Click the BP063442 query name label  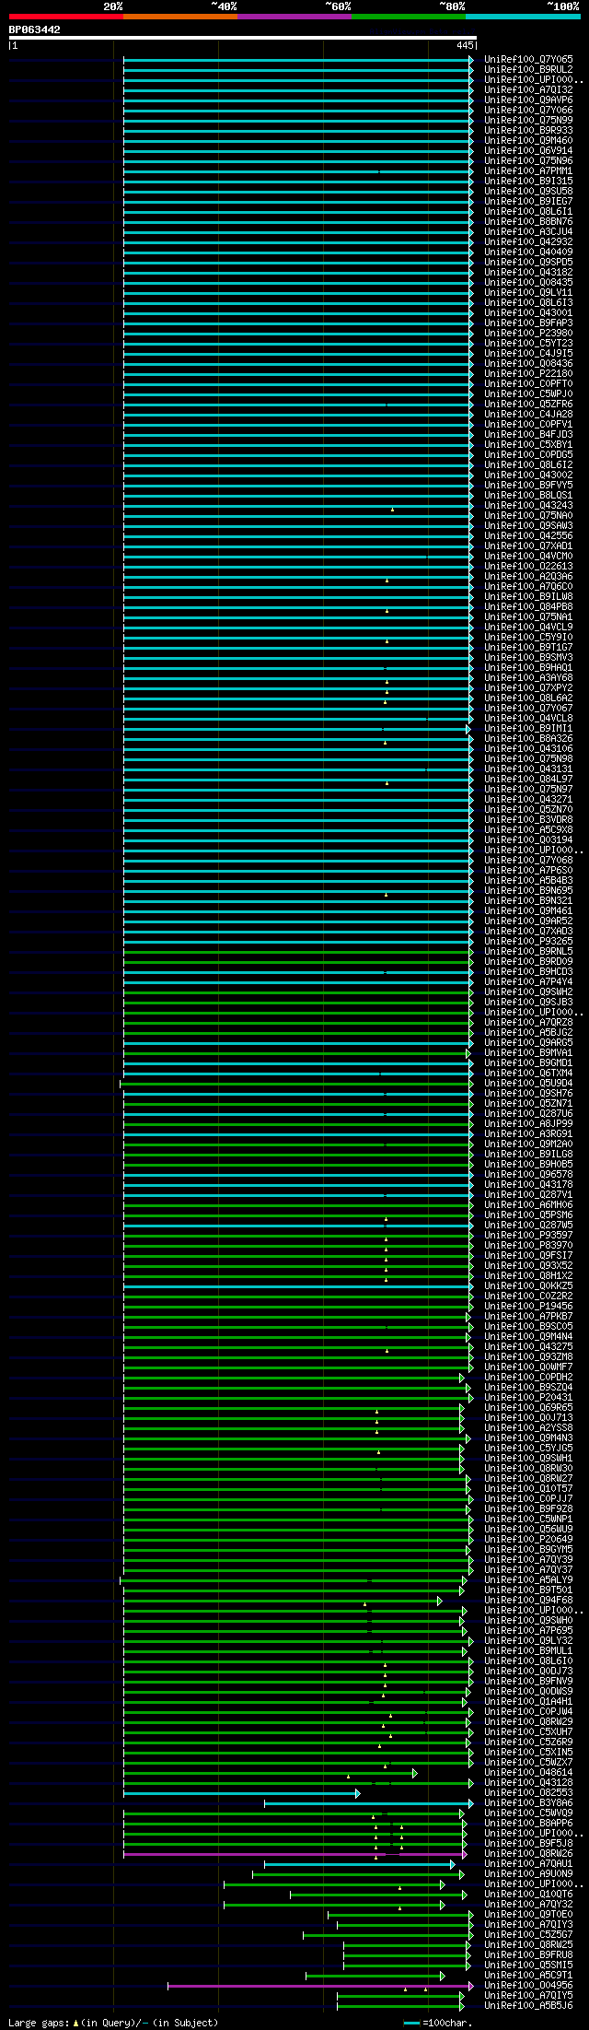[35, 29]
